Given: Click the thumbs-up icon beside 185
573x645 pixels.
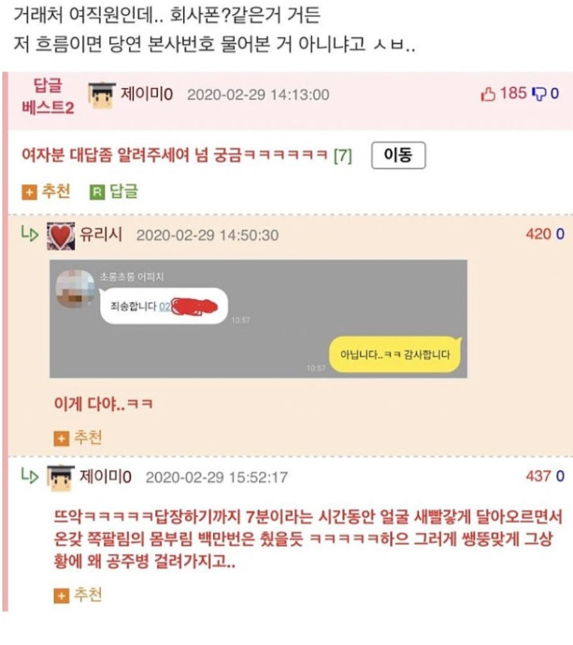Looking at the screenshot, I should point(488,94).
